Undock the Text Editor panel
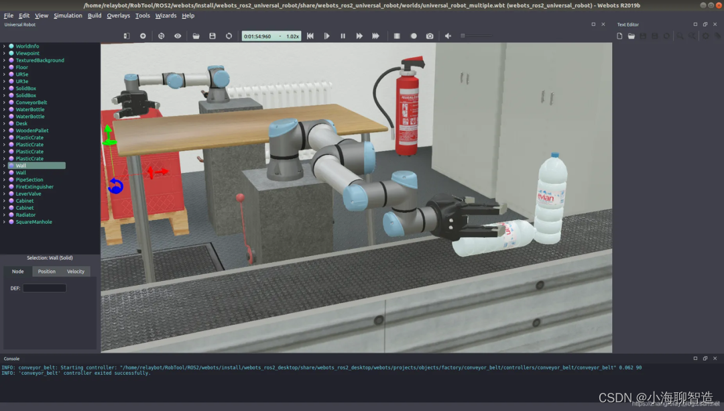The height and width of the screenshot is (411, 724). pos(705,25)
